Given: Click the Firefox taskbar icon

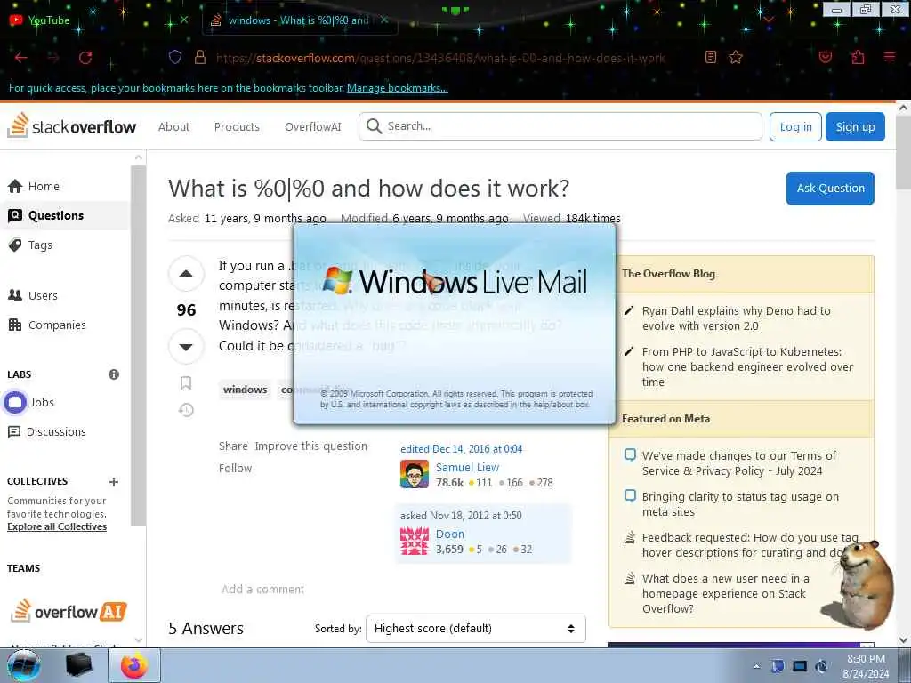Looking at the screenshot, I should (134, 665).
